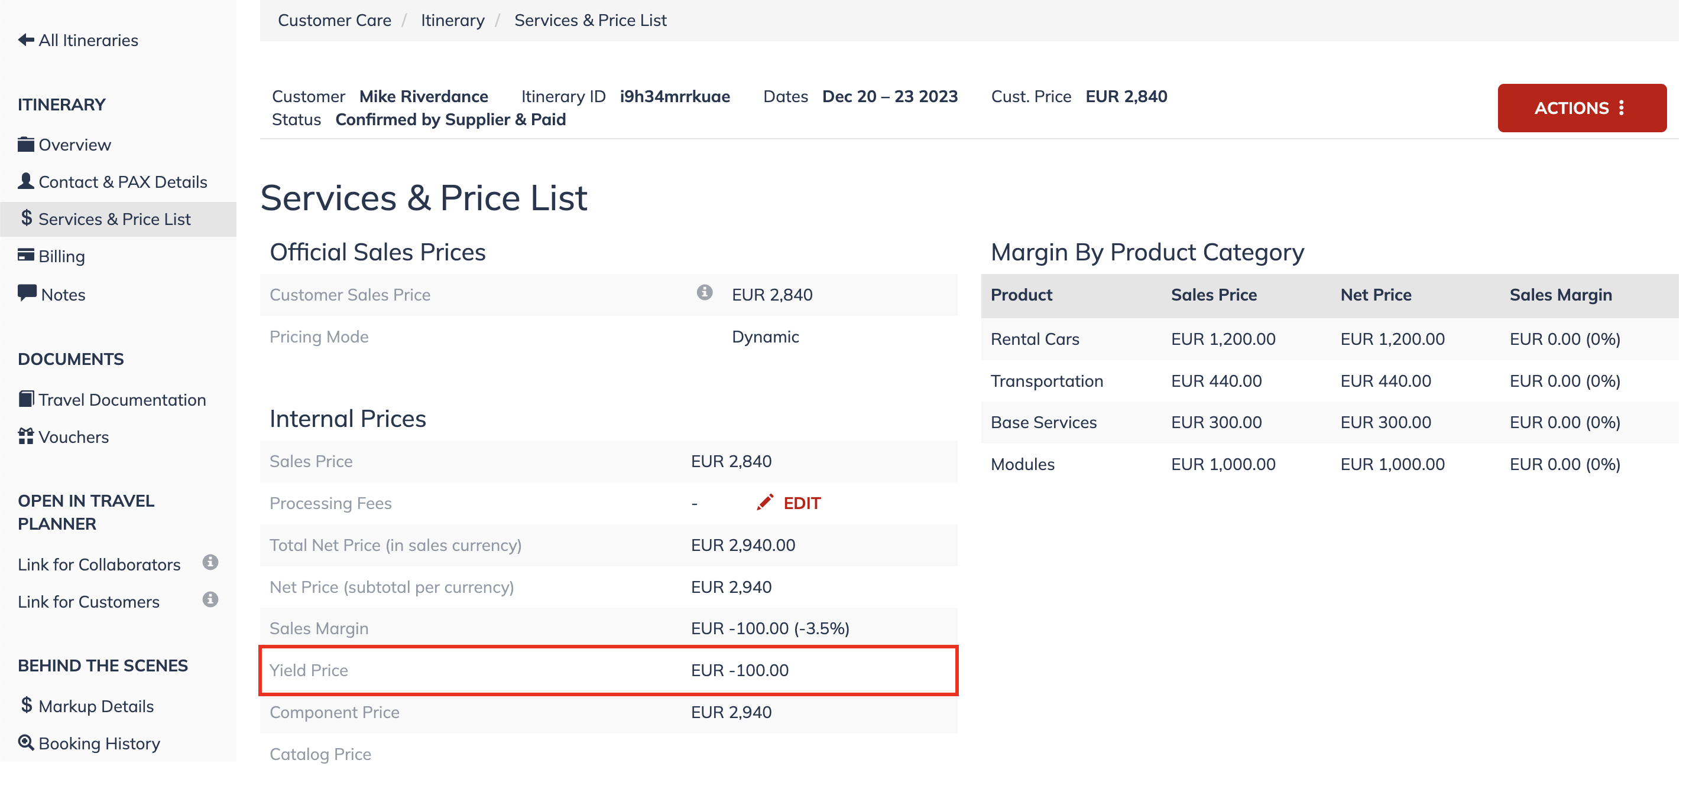Click Services & Price List breadcrumb
Viewport: 1699px width, 809px height.
tap(591, 21)
